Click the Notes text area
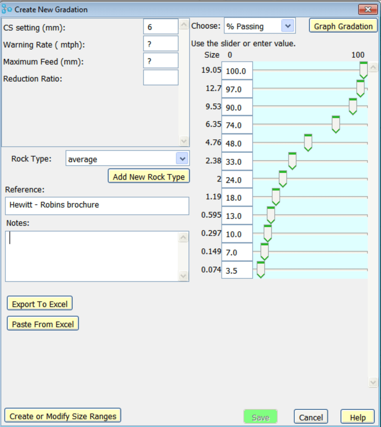The width and height of the screenshot is (381, 427). pyautogui.click(x=92, y=256)
